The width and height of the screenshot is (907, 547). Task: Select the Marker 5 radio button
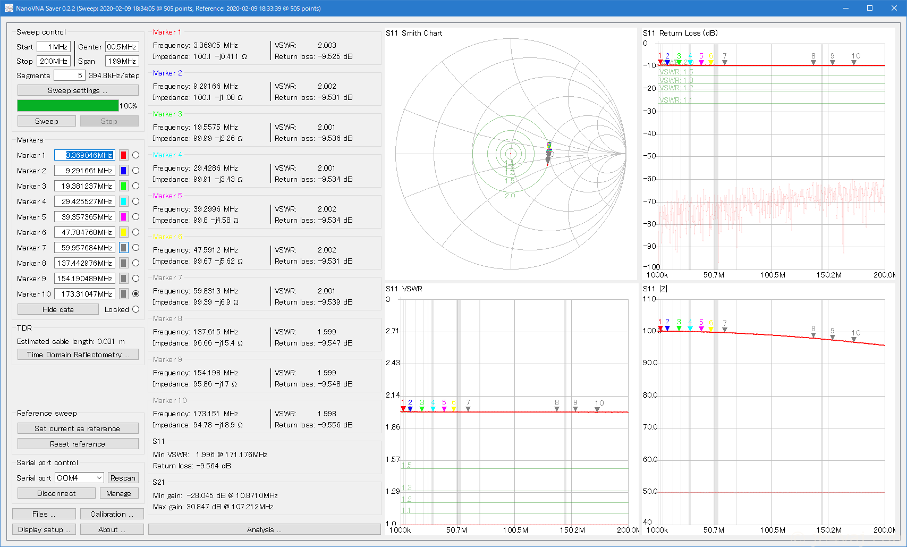[136, 217]
